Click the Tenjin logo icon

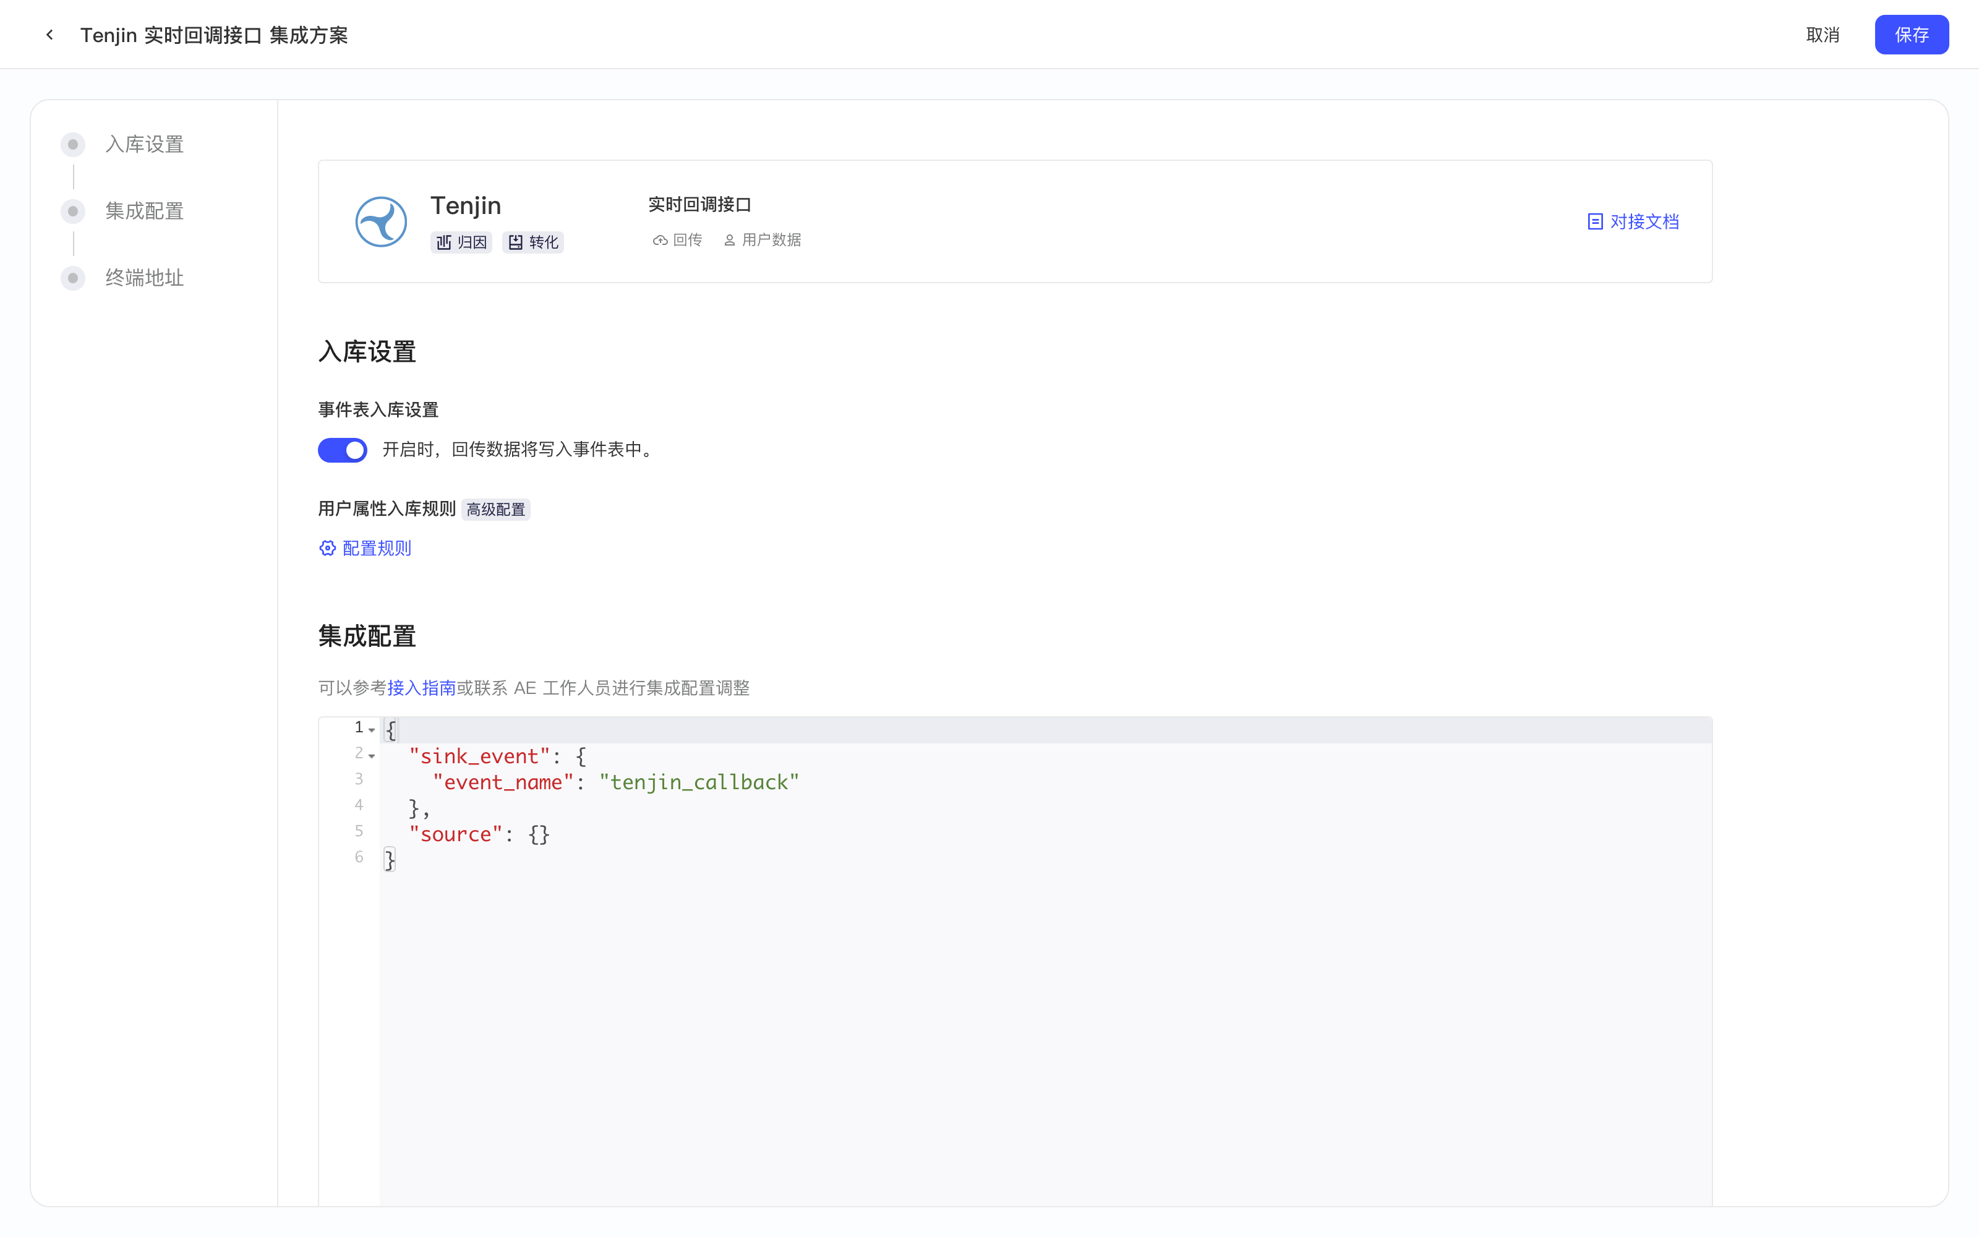(381, 221)
